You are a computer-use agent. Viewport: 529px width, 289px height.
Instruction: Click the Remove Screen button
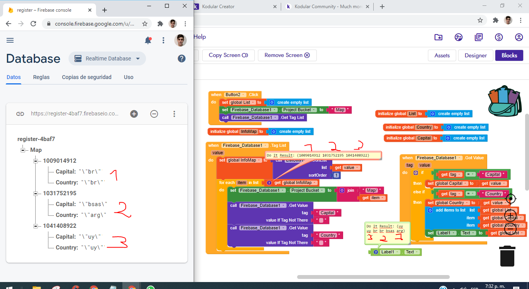coord(287,55)
